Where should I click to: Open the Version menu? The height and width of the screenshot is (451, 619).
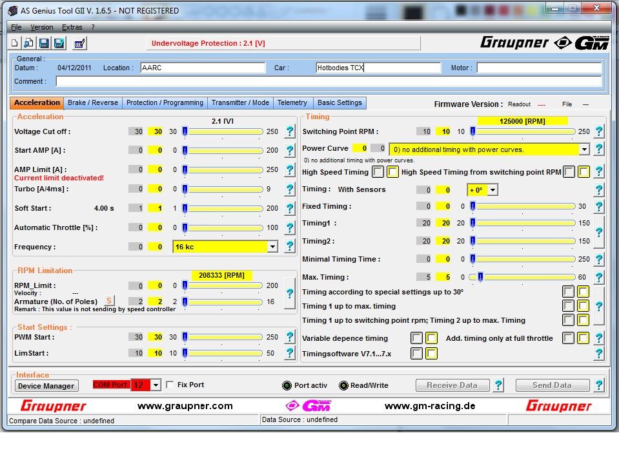(42, 27)
